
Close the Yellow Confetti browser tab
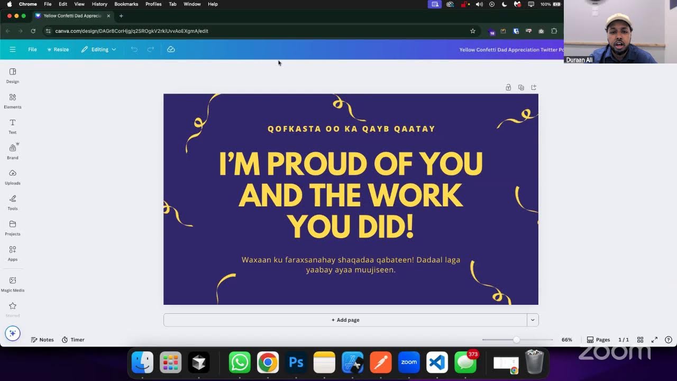click(x=108, y=16)
